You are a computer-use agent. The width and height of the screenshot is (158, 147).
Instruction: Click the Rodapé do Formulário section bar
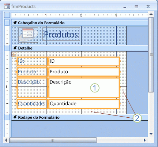pos(80,117)
